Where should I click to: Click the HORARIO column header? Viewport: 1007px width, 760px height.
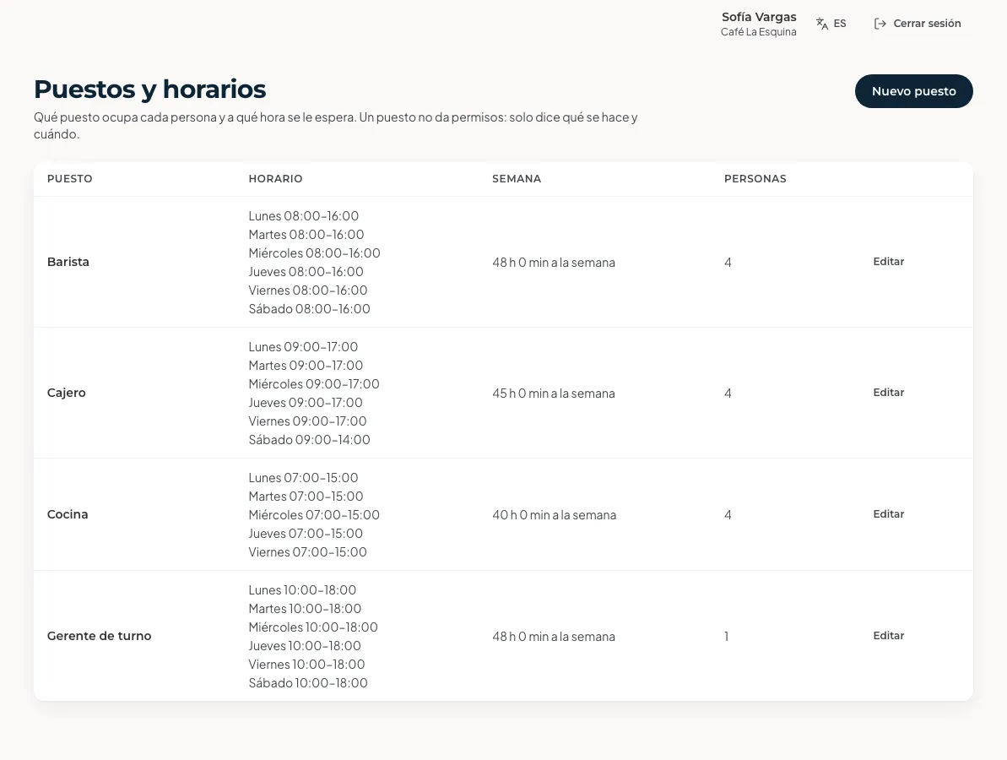pyautogui.click(x=275, y=178)
